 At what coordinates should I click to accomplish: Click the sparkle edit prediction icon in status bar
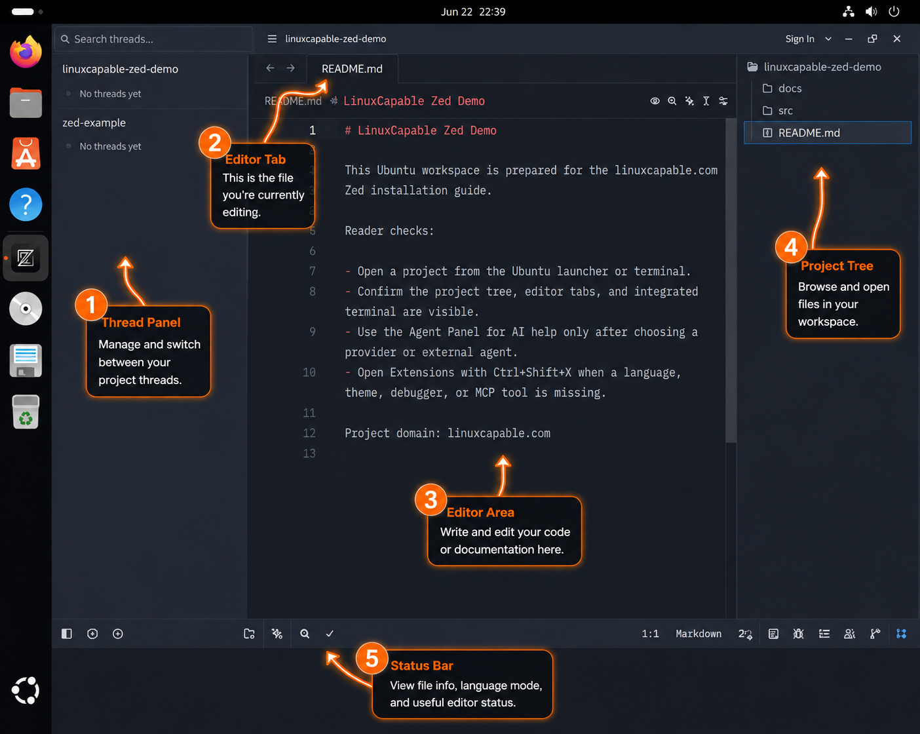coord(277,634)
